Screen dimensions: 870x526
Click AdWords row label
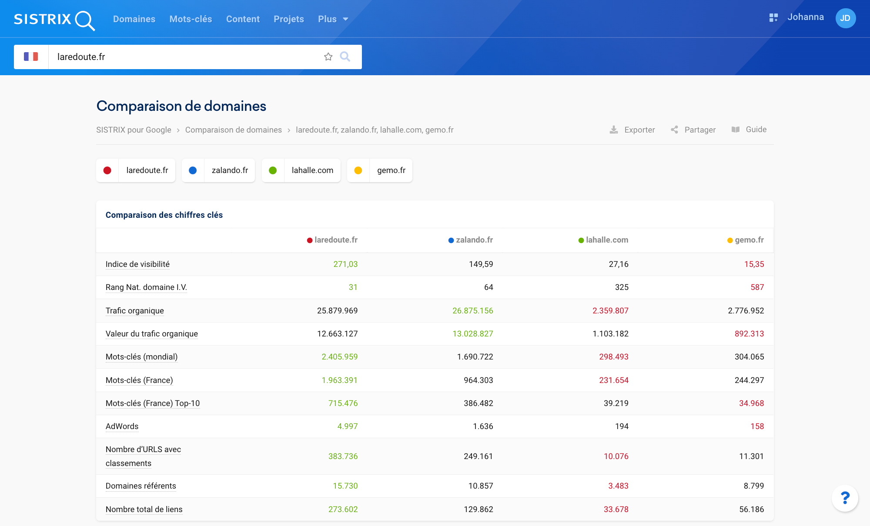click(x=122, y=426)
